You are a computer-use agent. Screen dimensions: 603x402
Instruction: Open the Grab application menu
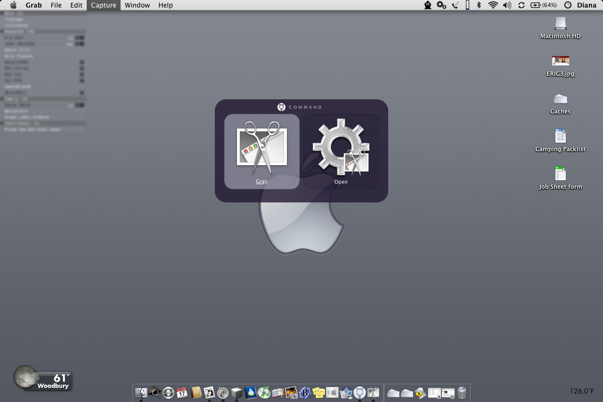pyautogui.click(x=33, y=5)
